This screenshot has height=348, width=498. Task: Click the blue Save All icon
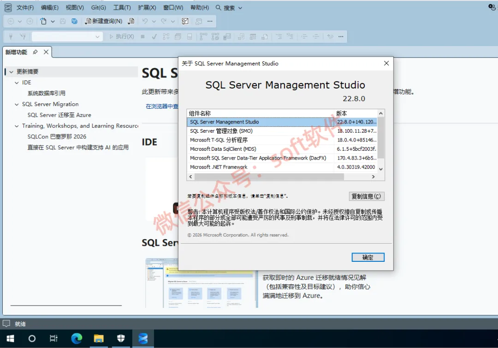click(74, 21)
